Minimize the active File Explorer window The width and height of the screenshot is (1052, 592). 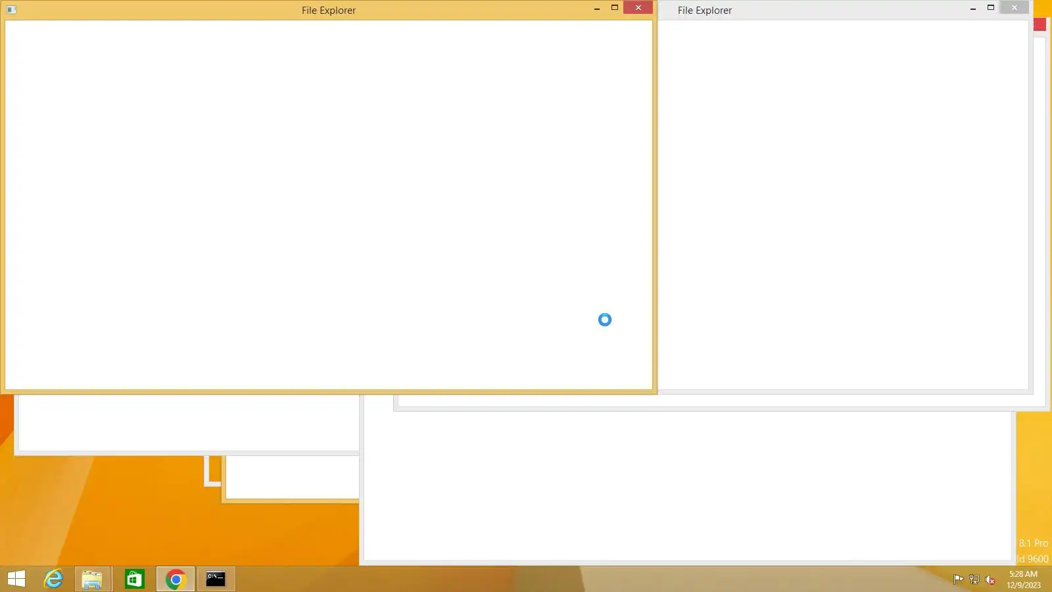click(x=597, y=9)
